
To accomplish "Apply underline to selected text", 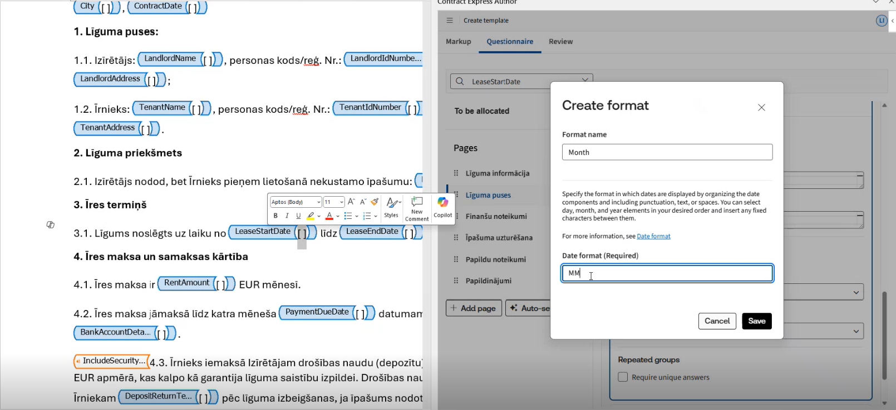I will point(298,216).
